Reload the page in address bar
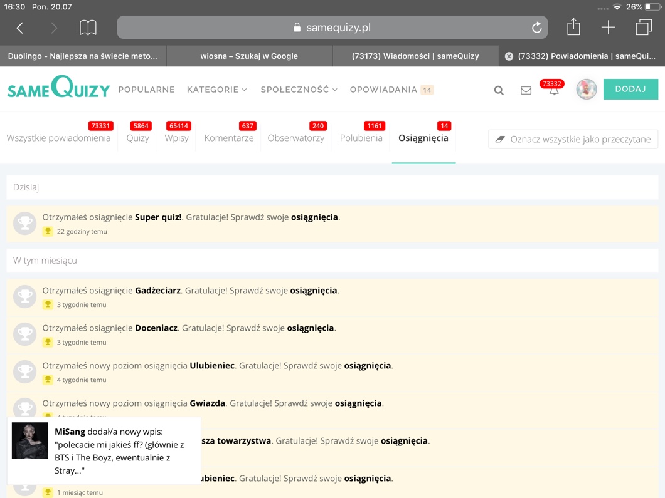 (x=536, y=28)
